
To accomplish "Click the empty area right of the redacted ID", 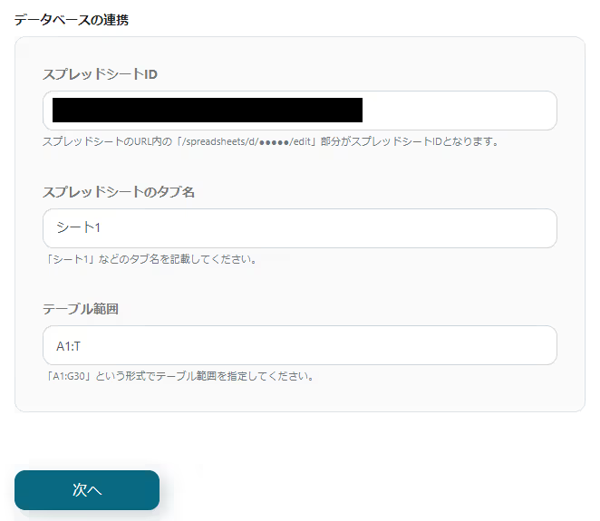I will 460,111.
